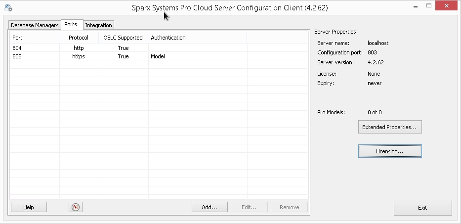
Task: Open the Licensing... dialog
Action: point(389,151)
